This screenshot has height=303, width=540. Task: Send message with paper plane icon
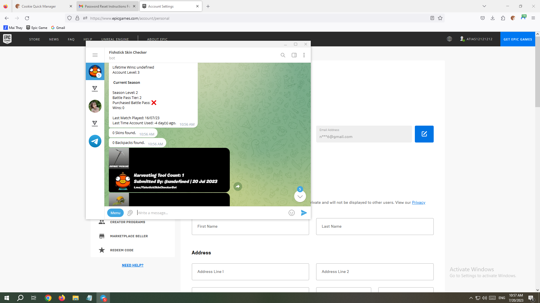304,213
